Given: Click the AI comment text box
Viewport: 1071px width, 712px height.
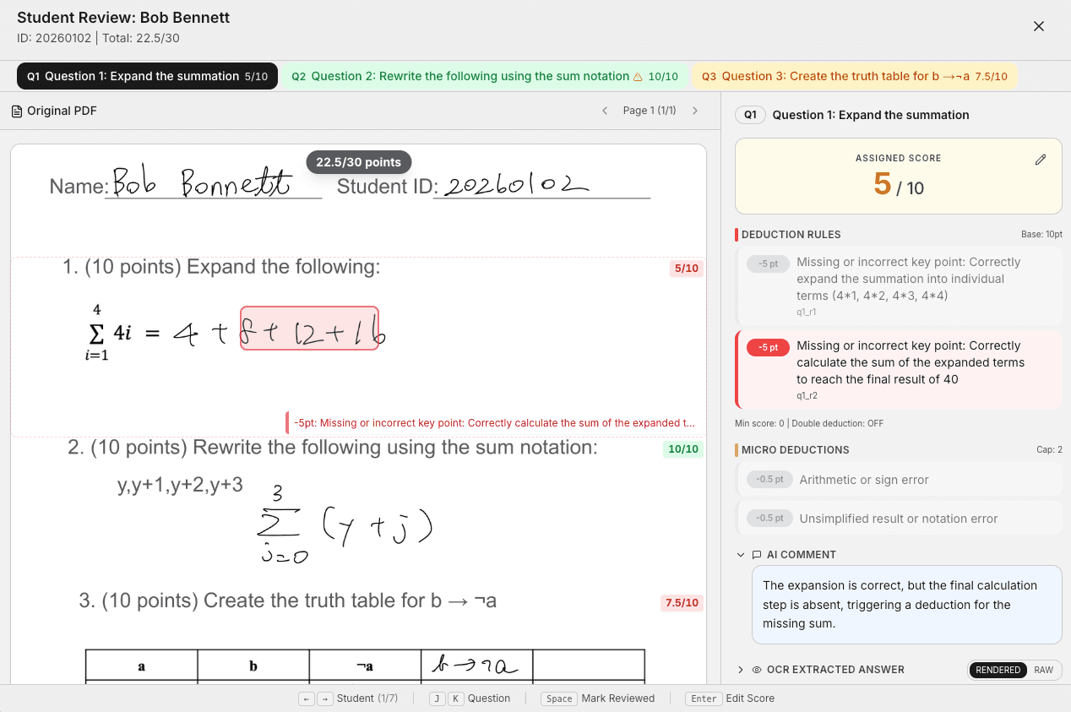Looking at the screenshot, I should coord(907,605).
